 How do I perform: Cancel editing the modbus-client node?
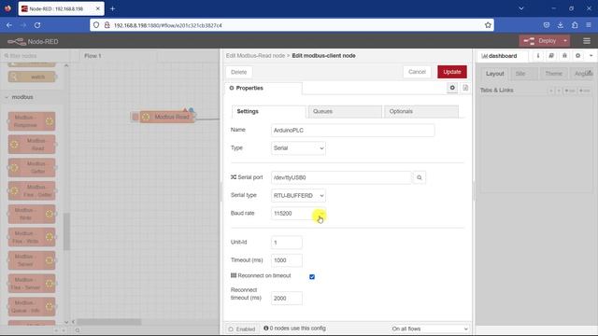[417, 72]
